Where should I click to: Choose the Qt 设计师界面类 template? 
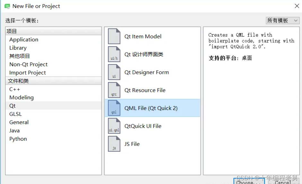(152, 54)
